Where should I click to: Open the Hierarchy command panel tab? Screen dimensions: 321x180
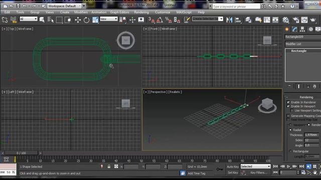(302, 29)
